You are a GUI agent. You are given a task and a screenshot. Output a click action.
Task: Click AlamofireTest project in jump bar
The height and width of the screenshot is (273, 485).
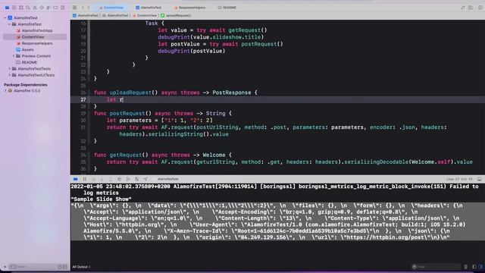click(x=86, y=15)
